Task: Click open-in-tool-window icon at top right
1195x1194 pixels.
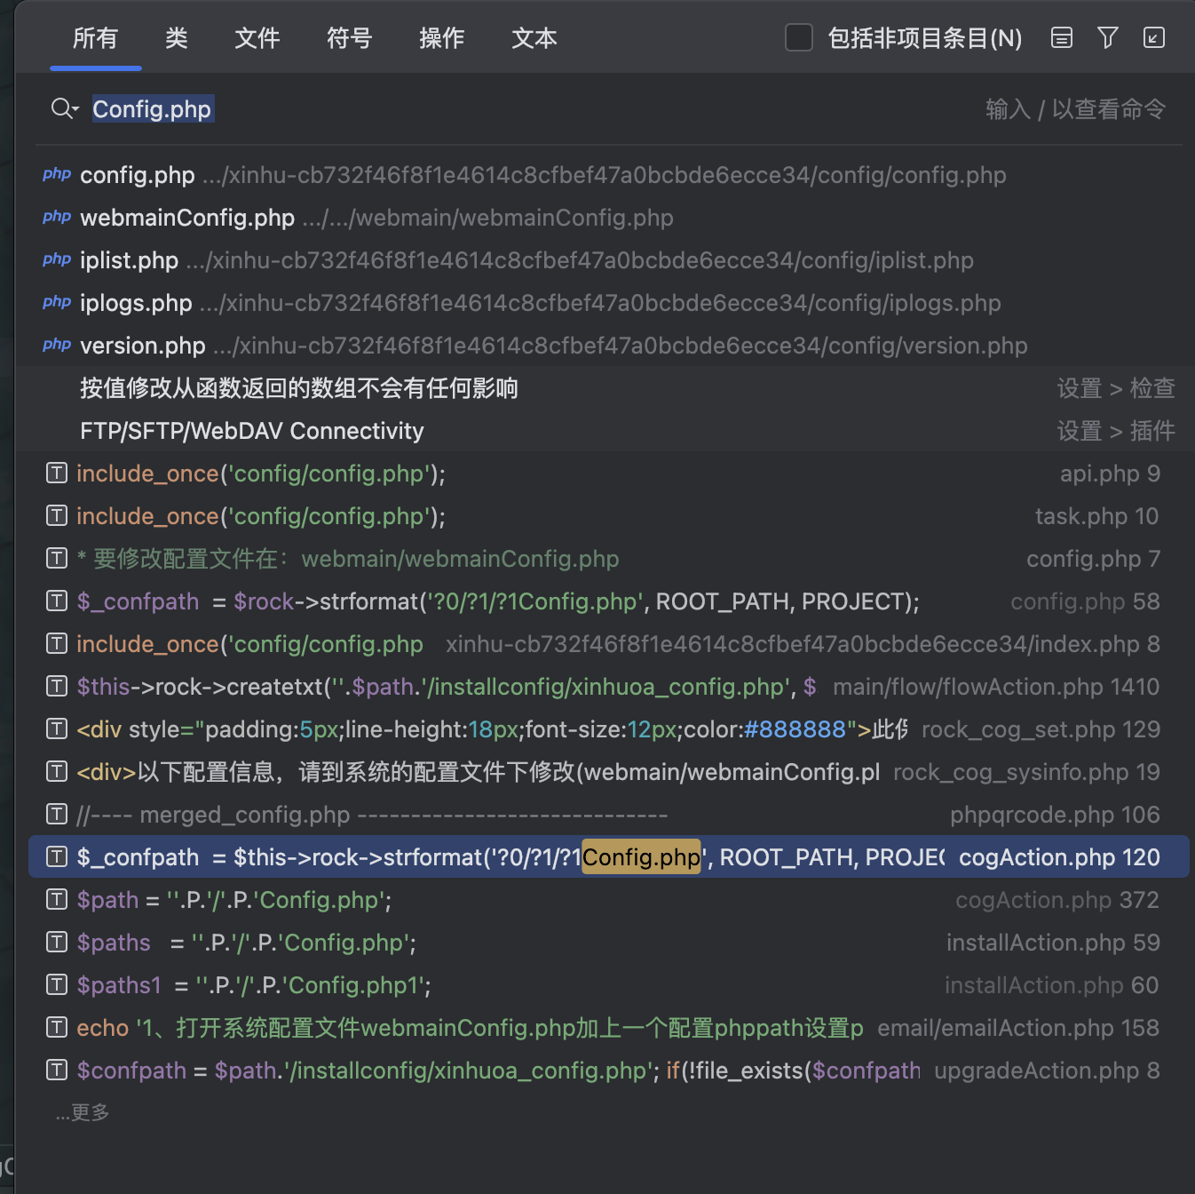Action: 1154,37
